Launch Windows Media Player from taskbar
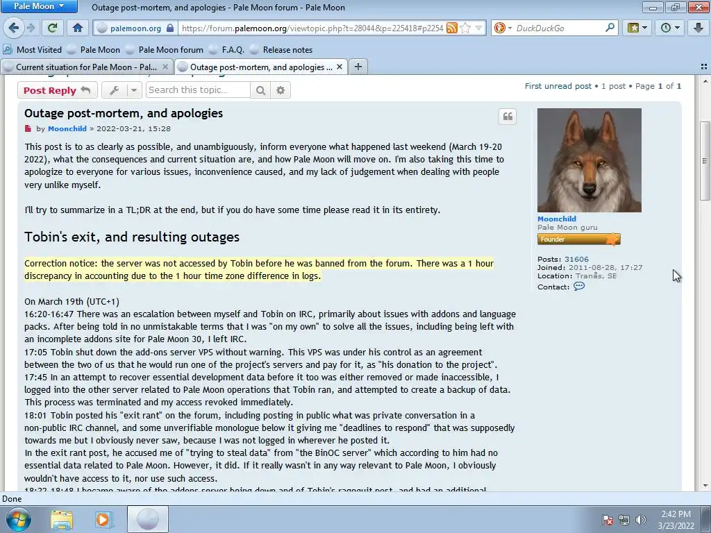Screen dimensions: 711x533 tap(103, 519)
